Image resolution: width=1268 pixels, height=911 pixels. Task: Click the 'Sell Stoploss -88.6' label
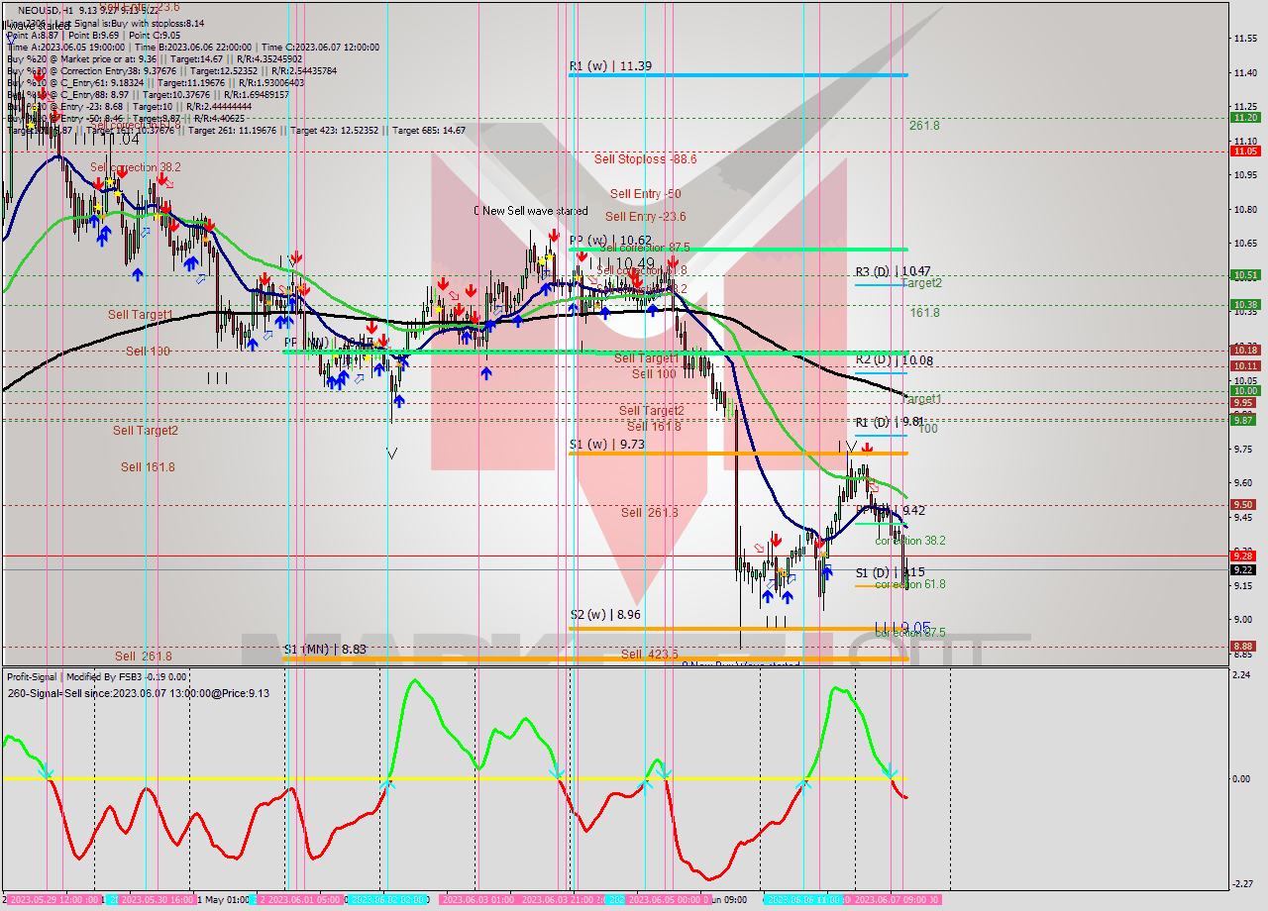pyautogui.click(x=645, y=158)
